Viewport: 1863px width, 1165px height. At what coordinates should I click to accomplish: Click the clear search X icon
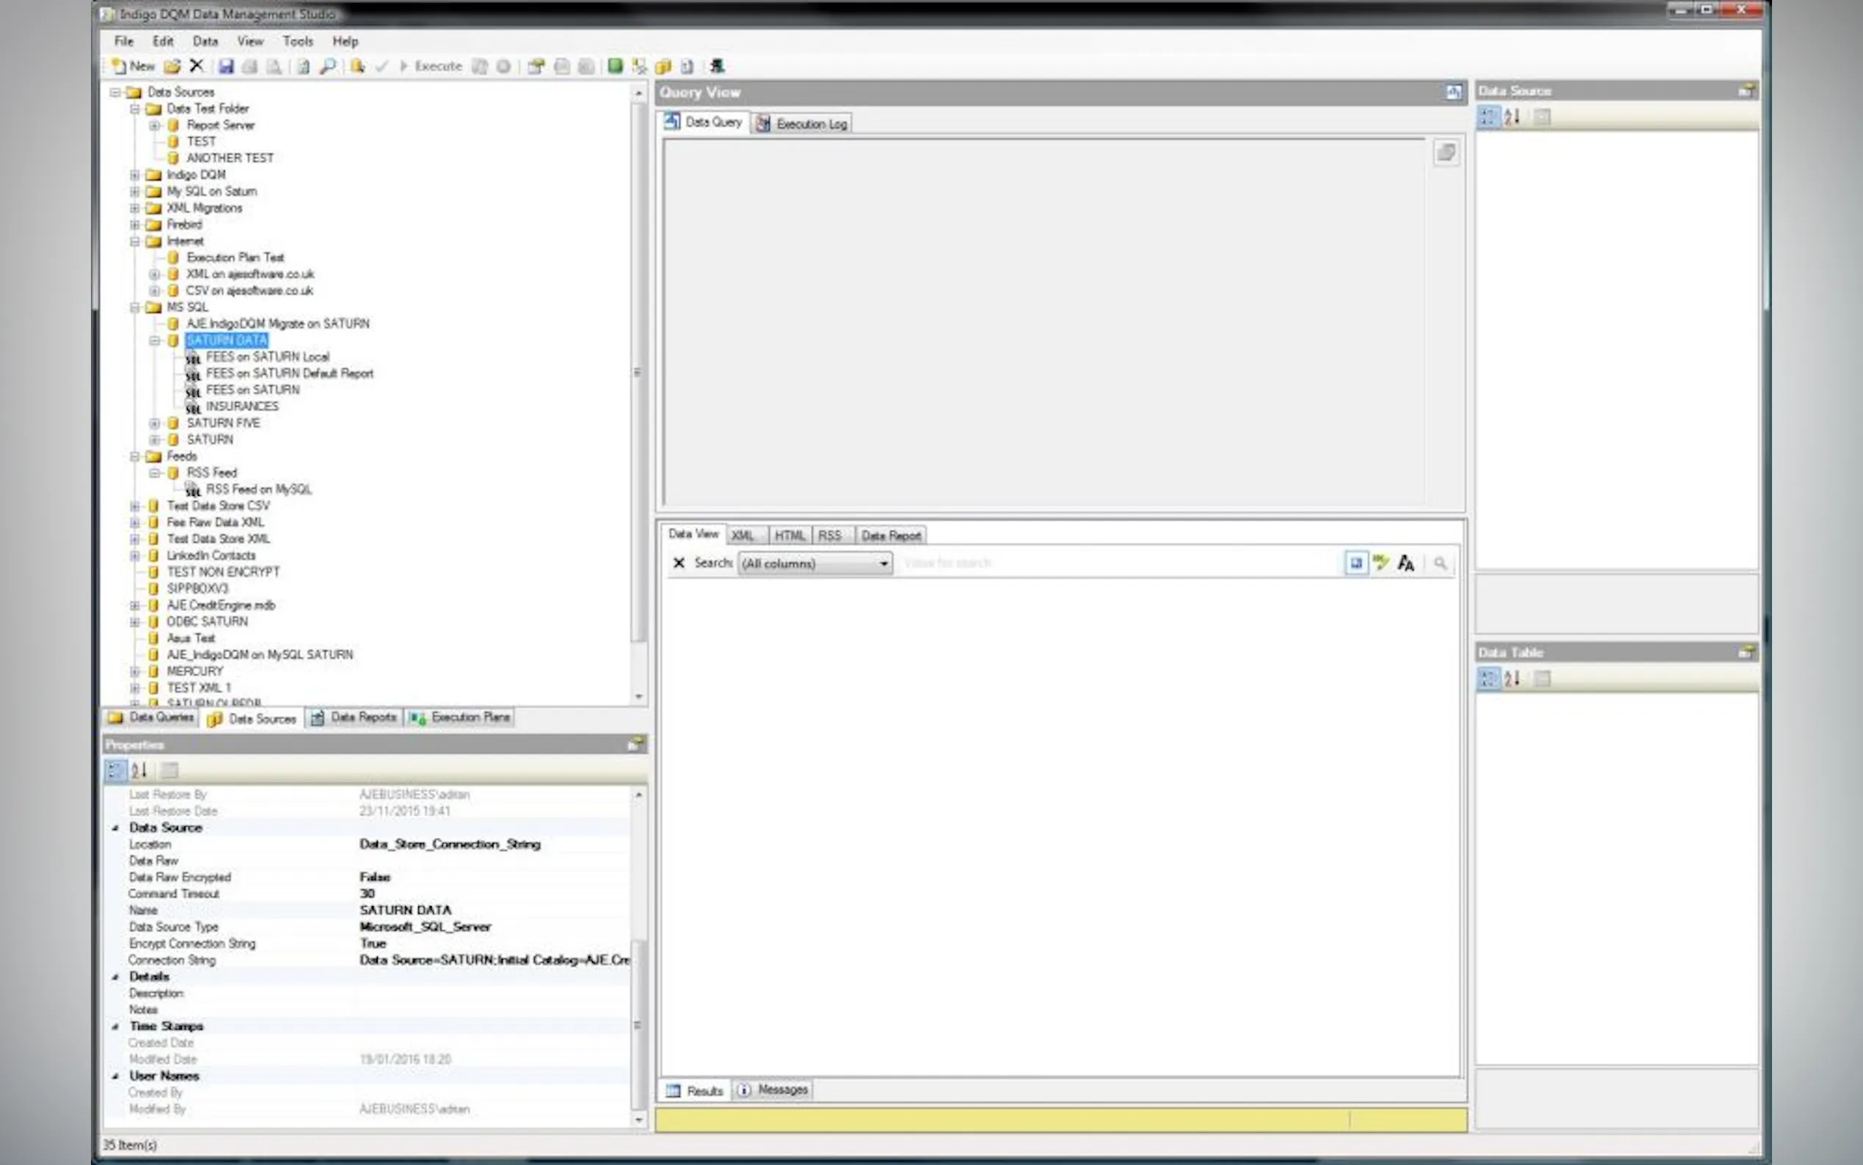pyautogui.click(x=678, y=563)
